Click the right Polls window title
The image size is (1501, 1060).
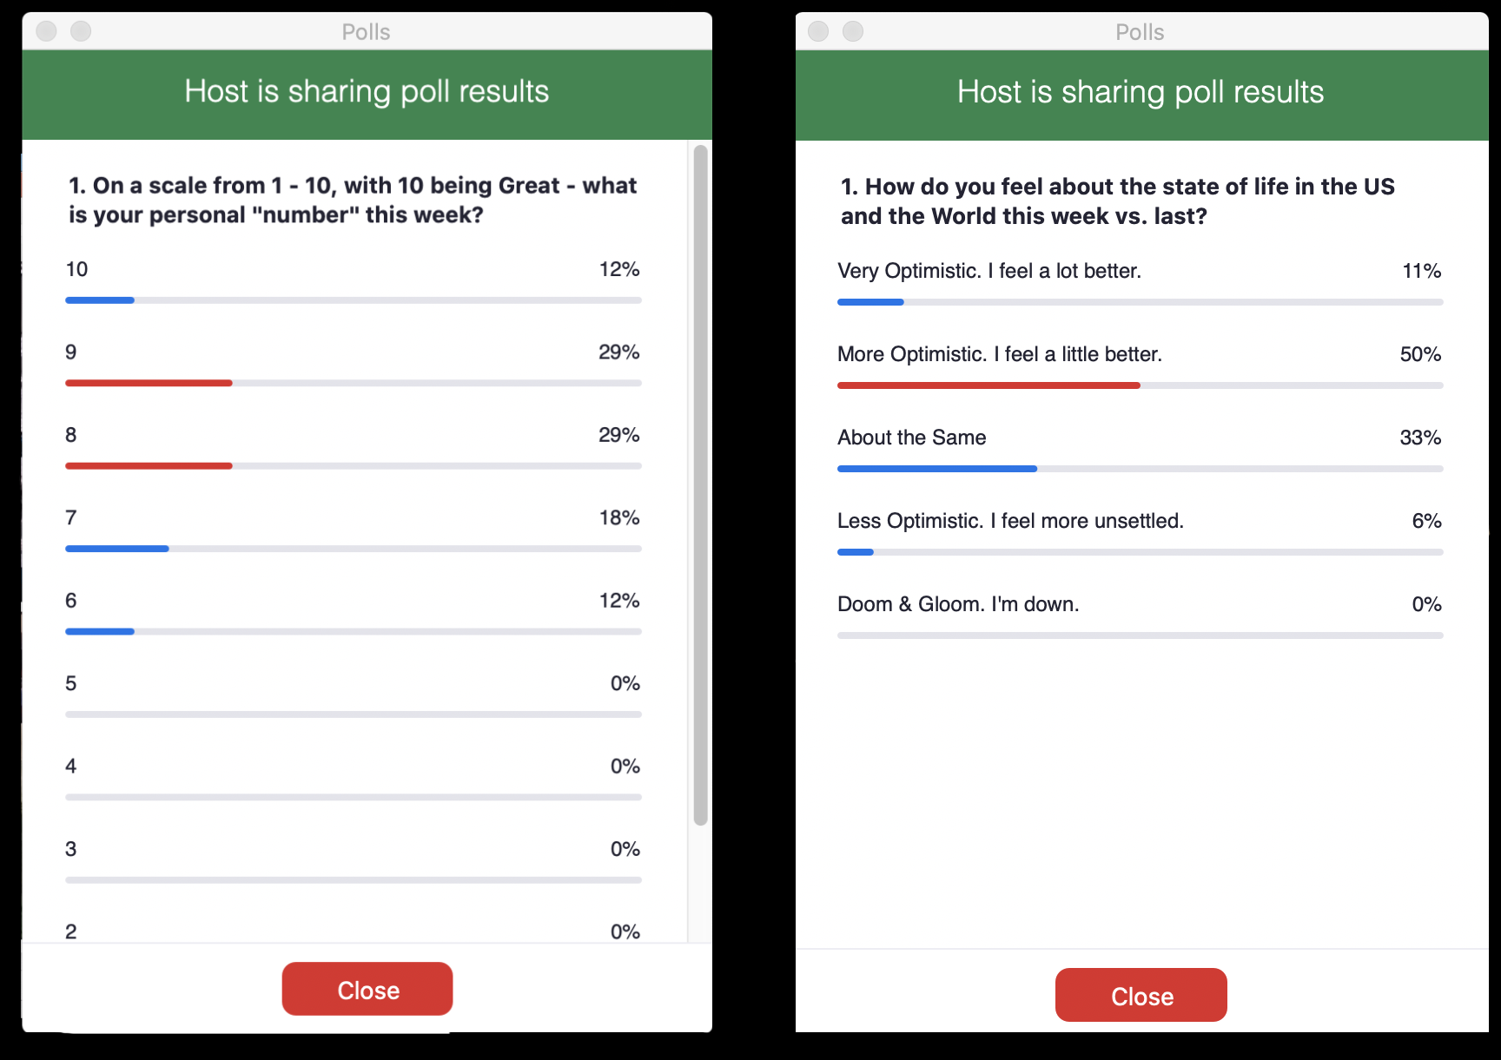click(x=1140, y=32)
